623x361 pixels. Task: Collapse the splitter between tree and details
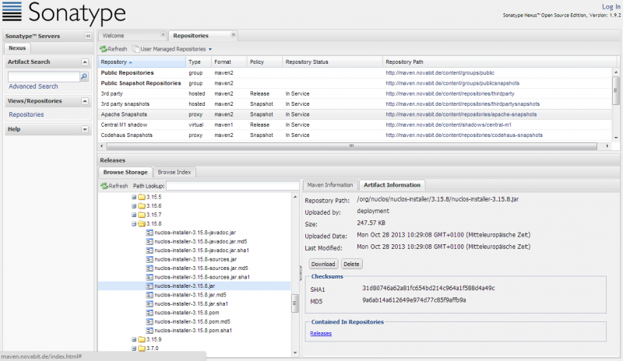[x=301, y=273]
